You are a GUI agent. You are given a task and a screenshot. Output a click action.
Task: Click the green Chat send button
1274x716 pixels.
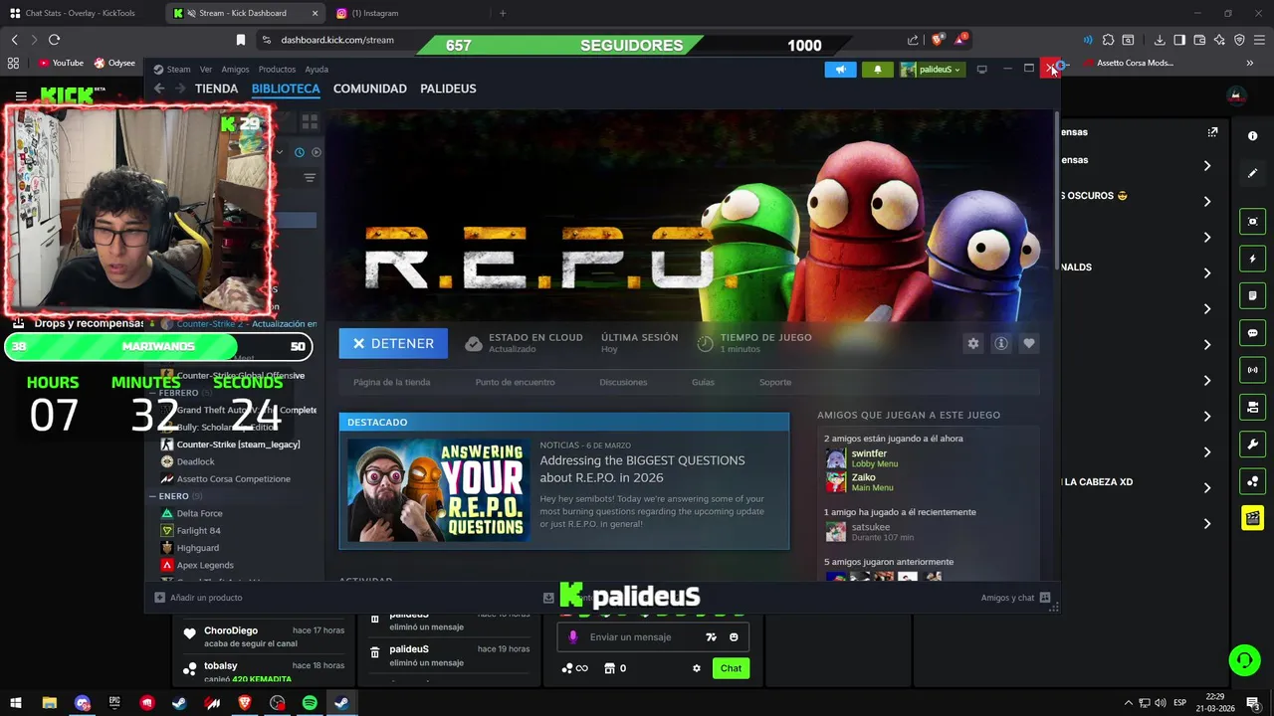coord(731,668)
